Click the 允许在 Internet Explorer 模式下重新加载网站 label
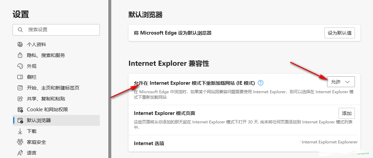 coord(195,83)
